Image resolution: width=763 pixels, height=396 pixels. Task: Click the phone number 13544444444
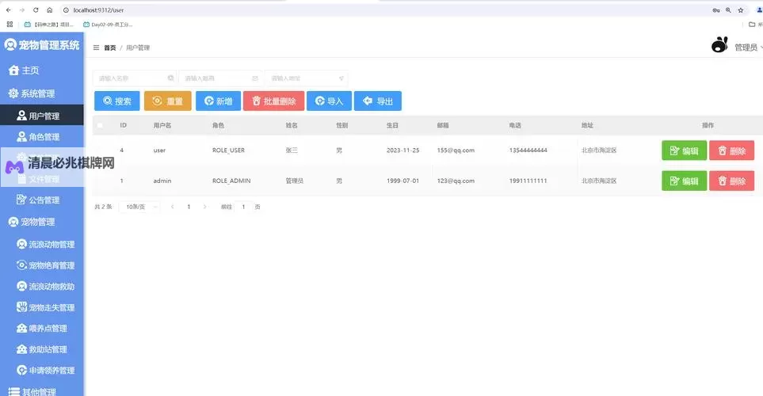pos(528,150)
